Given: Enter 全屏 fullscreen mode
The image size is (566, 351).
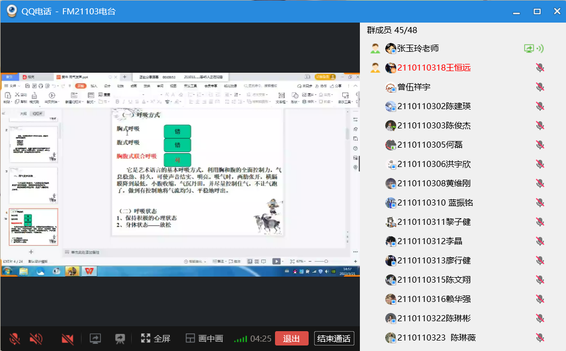Looking at the screenshot, I should pos(155,338).
